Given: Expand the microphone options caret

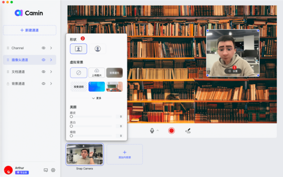Looking at the screenshot, I should (158, 130).
